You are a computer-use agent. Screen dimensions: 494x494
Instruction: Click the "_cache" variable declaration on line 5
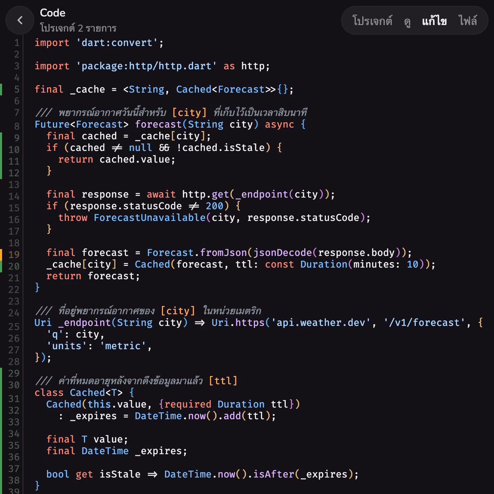[x=87, y=90]
